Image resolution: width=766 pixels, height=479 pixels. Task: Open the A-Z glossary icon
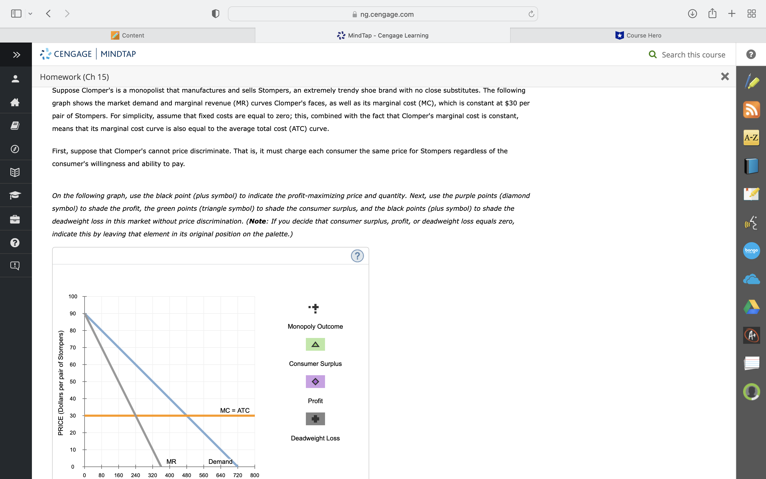click(751, 138)
